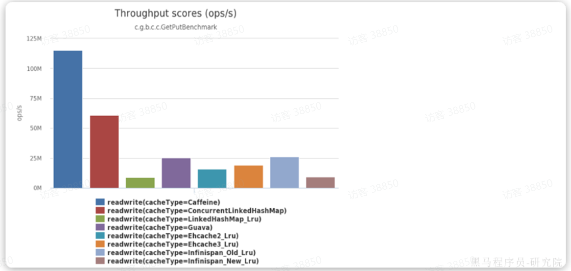Click the 50M axis label
Viewport: 571px width, 271px height.
tap(36, 128)
